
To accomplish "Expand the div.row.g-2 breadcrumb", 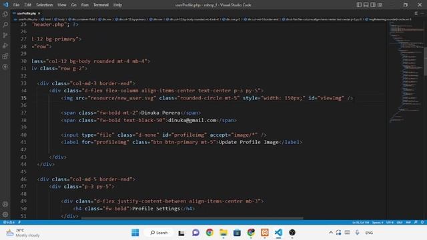I will [x=232, y=19].
